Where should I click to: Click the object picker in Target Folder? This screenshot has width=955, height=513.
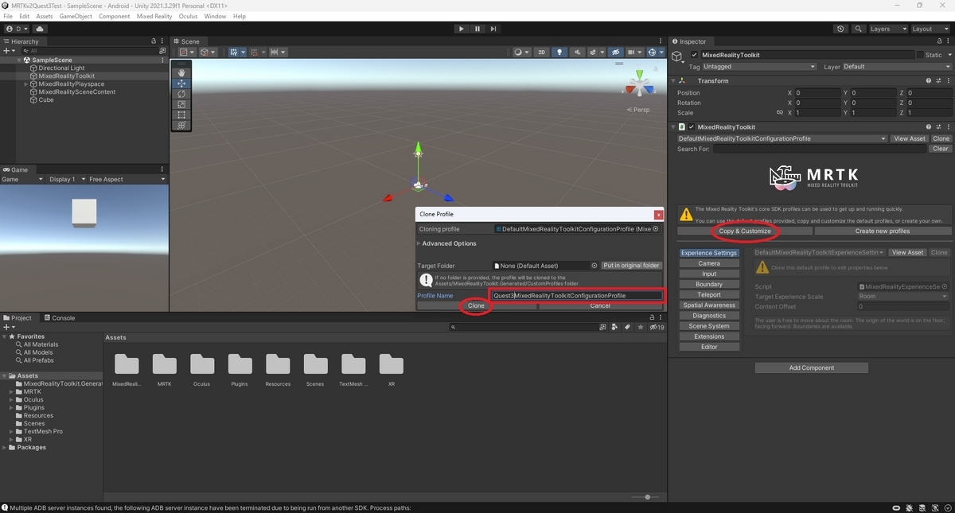(x=594, y=266)
